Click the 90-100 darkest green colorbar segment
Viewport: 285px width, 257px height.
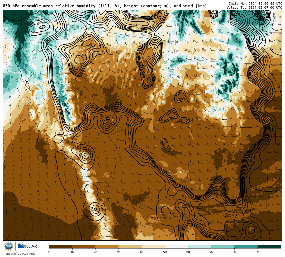[x=269, y=247]
